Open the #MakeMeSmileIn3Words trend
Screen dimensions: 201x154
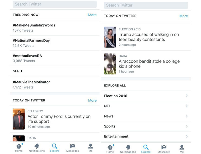coord(34,25)
